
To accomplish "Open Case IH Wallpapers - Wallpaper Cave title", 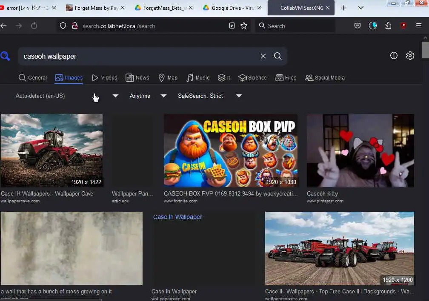I will coord(47,193).
